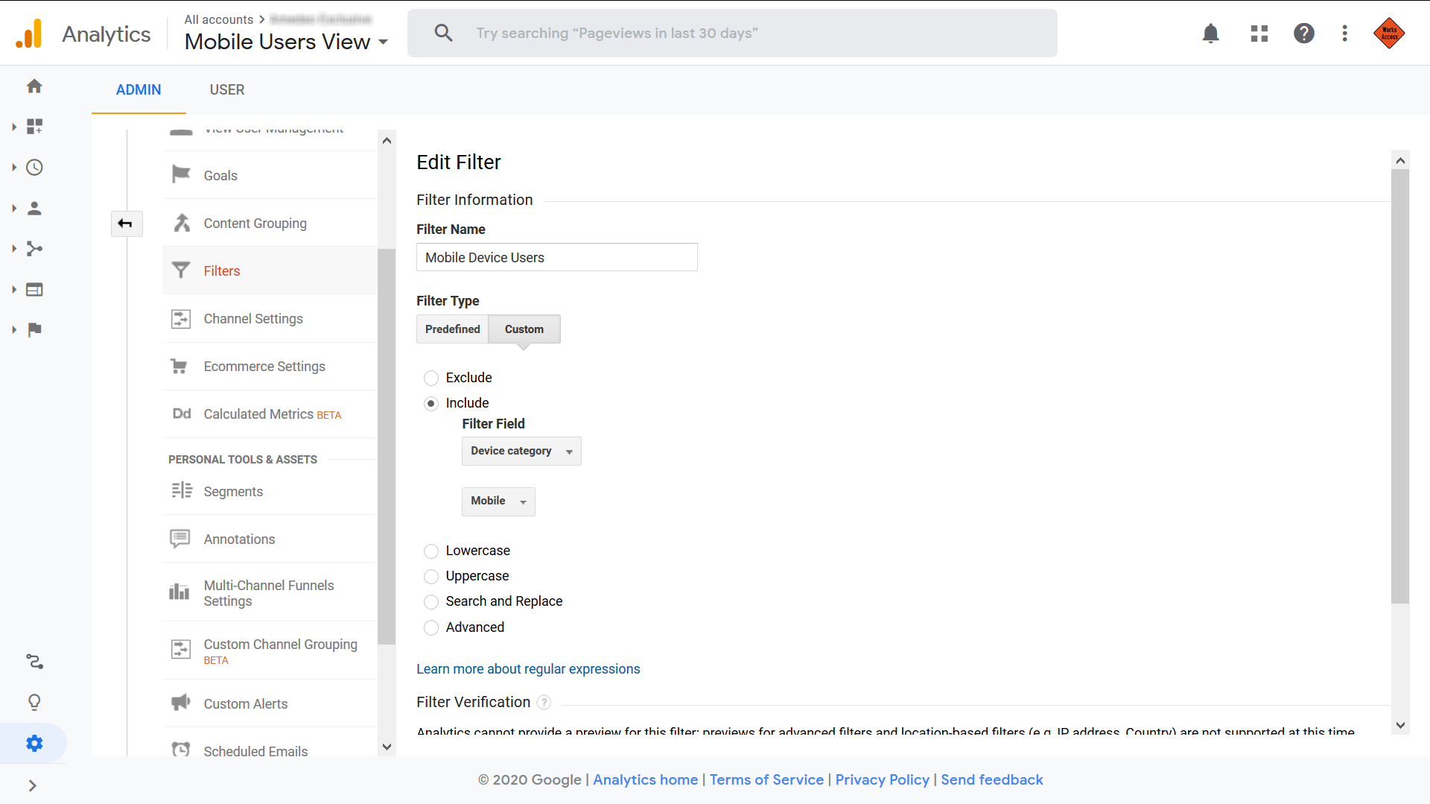Select the Home icon in the sidebar
This screenshot has height=804, width=1430.
coord(34,86)
